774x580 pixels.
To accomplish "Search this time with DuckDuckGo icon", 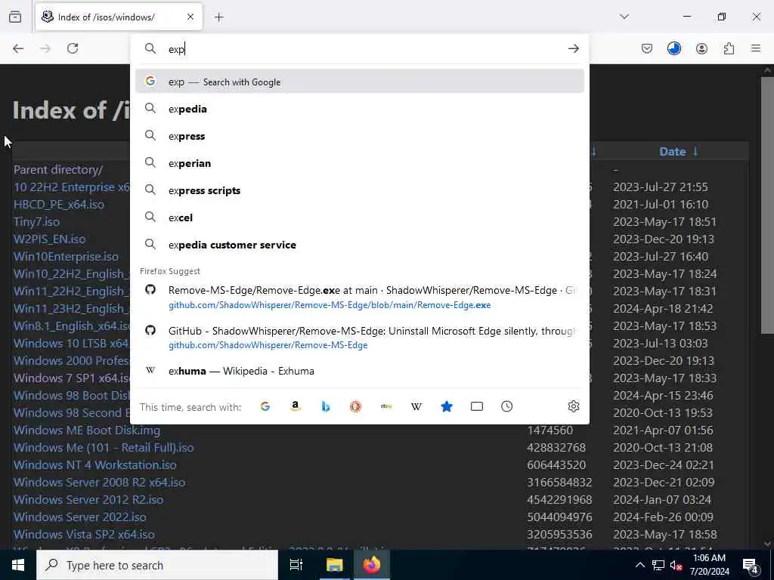I will pyautogui.click(x=355, y=406).
